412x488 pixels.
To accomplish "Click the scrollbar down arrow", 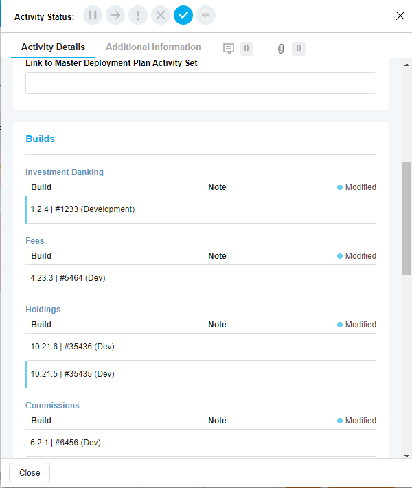I will pyautogui.click(x=407, y=455).
